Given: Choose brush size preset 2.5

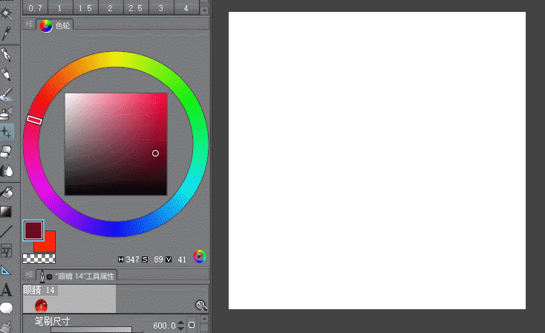Looking at the screenshot, I should [x=135, y=8].
